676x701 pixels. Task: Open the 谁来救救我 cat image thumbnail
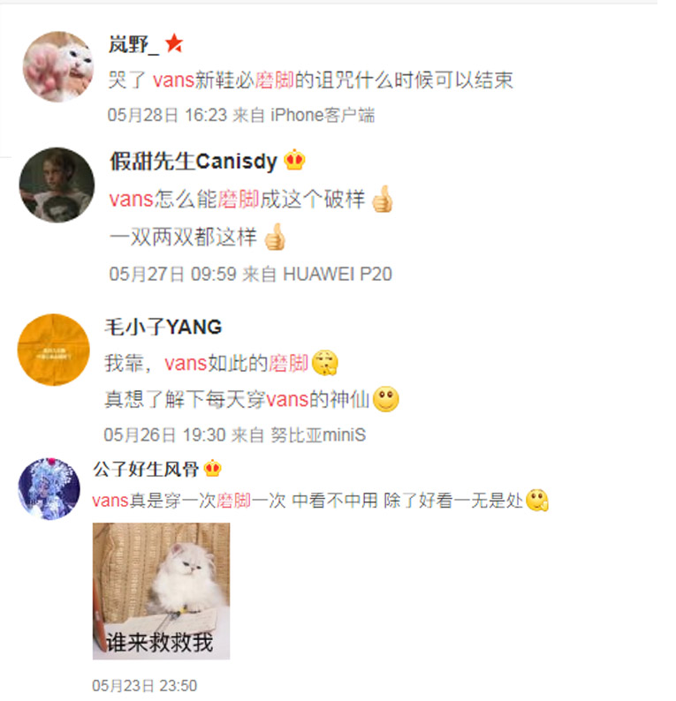161,591
